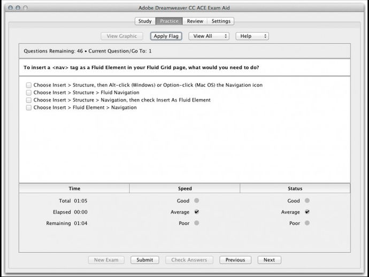Screen dimensions: 369x277
Task: Click the Status column header
Action: [x=295, y=189]
